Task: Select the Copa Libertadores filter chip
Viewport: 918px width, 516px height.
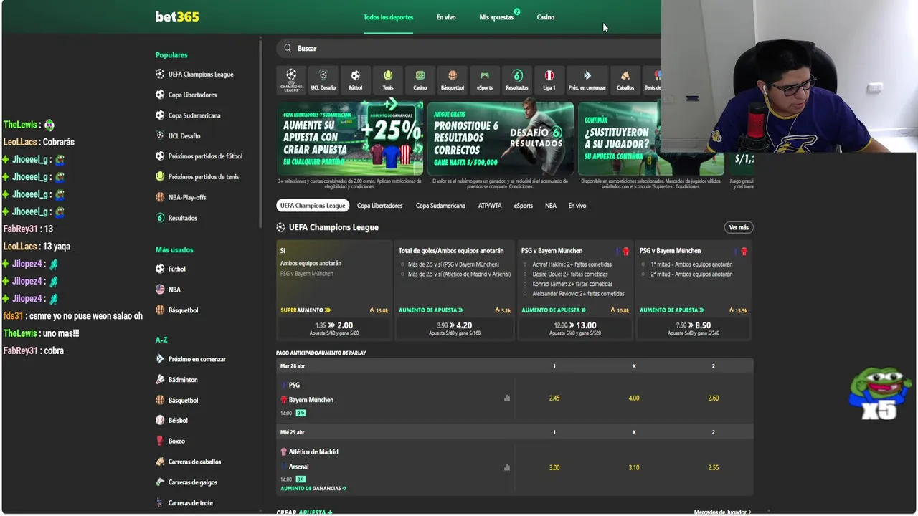Action: tap(379, 206)
